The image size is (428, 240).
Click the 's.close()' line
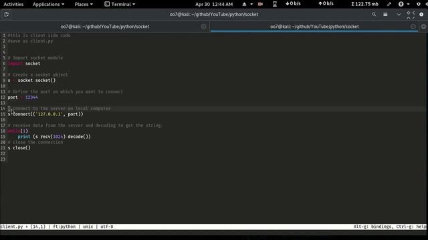click(x=19, y=148)
